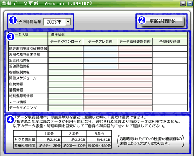The height and width of the screenshot is (156, 194).
Task: Click download progress bar for 競走馬市場取引価格情報
Action: (66, 49)
